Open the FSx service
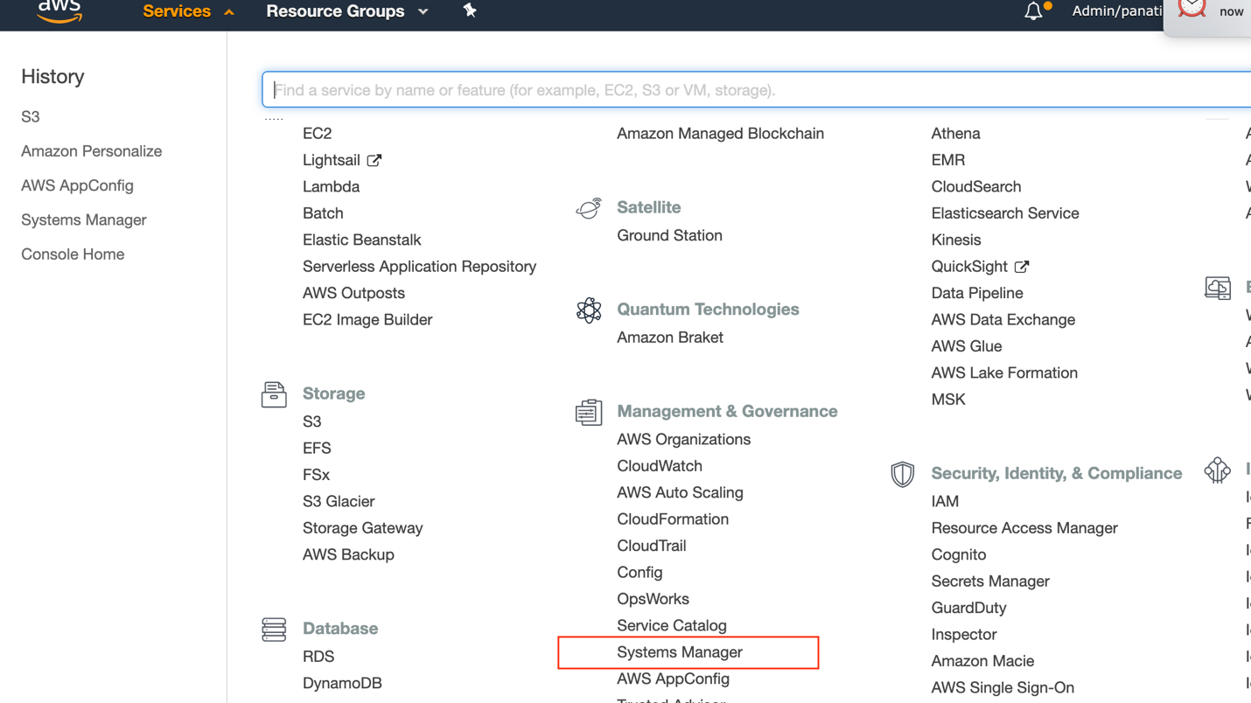1251x703 pixels. [316, 475]
